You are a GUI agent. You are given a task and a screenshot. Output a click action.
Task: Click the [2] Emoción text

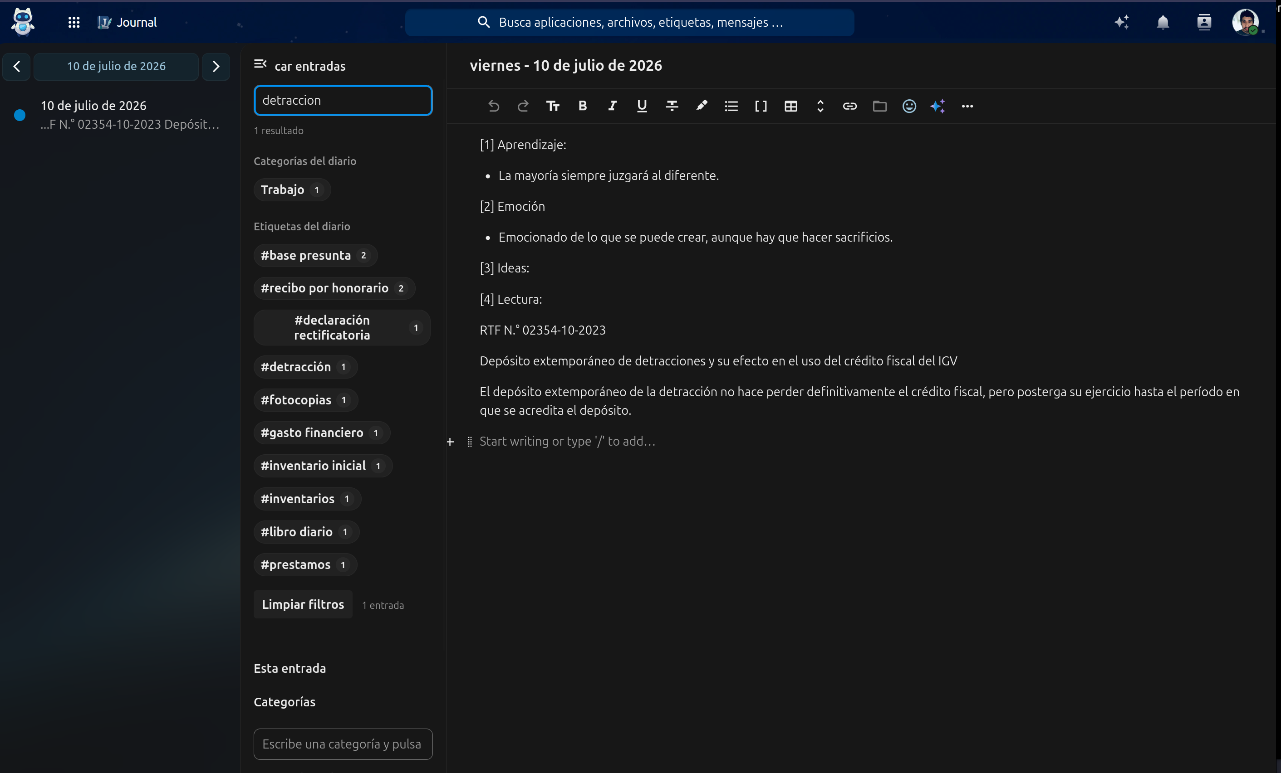point(513,207)
